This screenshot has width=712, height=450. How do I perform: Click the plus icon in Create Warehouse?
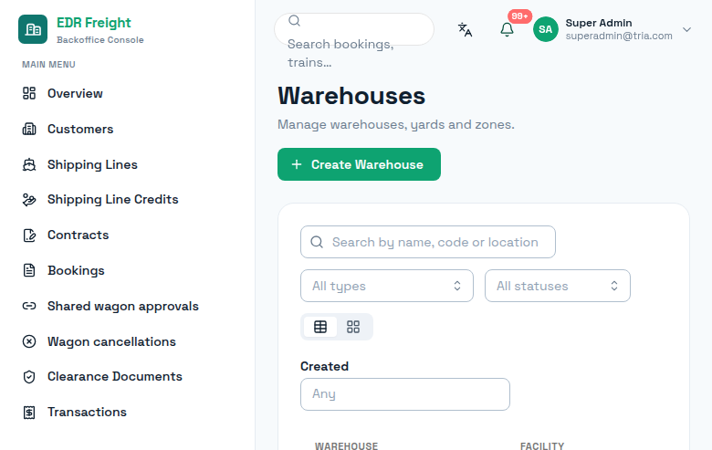click(x=297, y=164)
